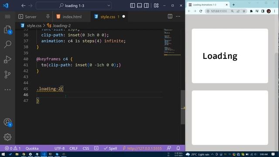Reload the Chrome page
This screenshot has width=279, height=157.
(201, 11)
